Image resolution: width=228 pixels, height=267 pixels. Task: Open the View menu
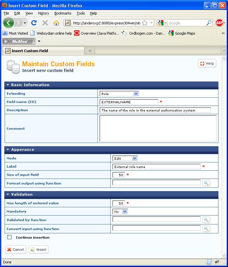[x=29, y=13]
